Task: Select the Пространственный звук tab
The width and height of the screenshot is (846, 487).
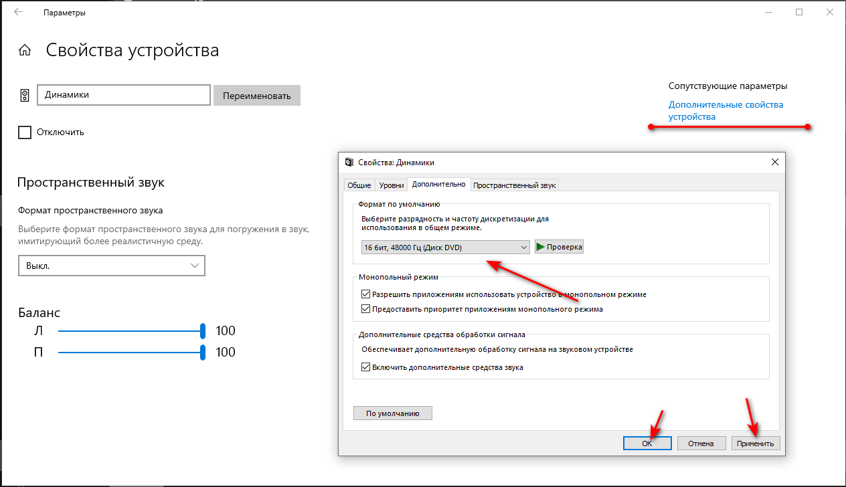Action: pos(514,185)
